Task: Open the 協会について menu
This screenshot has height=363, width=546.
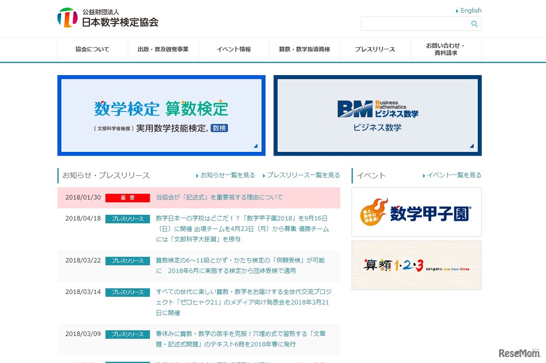Action: (93, 49)
